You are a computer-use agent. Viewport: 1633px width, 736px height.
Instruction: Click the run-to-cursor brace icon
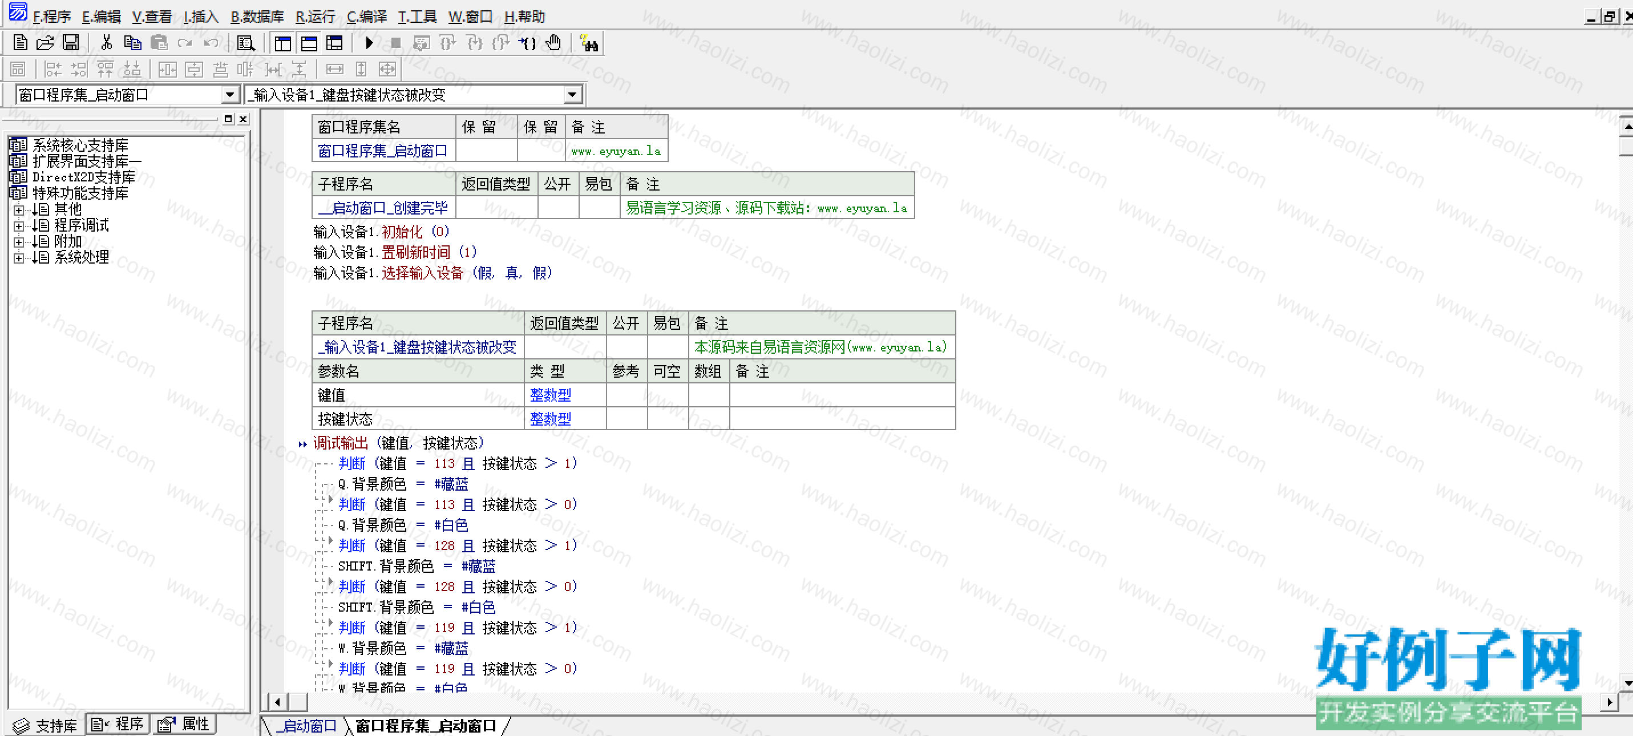pyautogui.click(x=527, y=43)
